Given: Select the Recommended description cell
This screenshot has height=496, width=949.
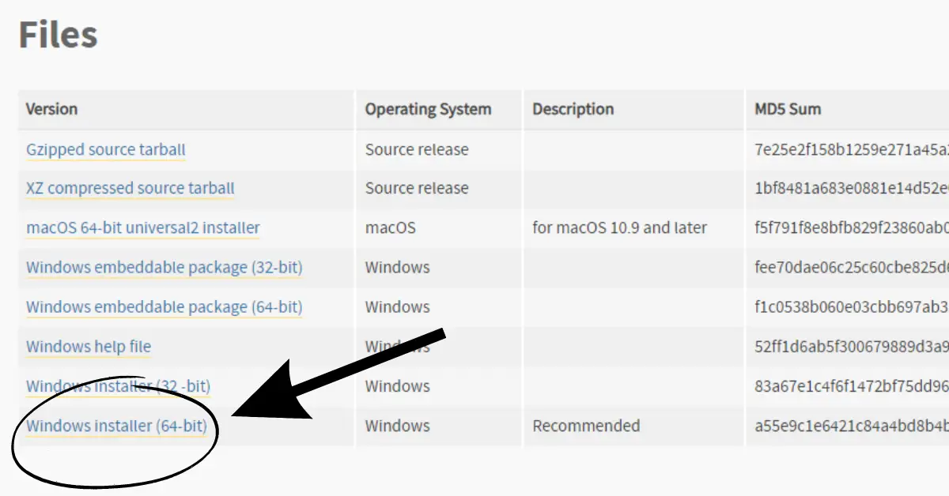Looking at the screenshot, I should (585, 426).
